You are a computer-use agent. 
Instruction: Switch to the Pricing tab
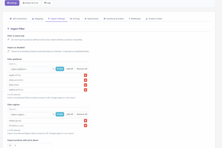[x=75, y=18]
